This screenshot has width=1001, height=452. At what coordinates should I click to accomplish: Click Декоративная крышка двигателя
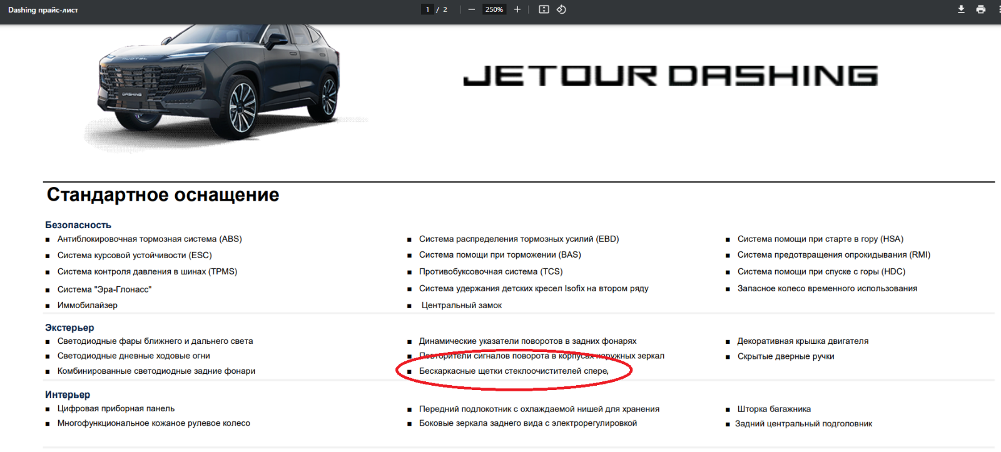click(803, 341)
